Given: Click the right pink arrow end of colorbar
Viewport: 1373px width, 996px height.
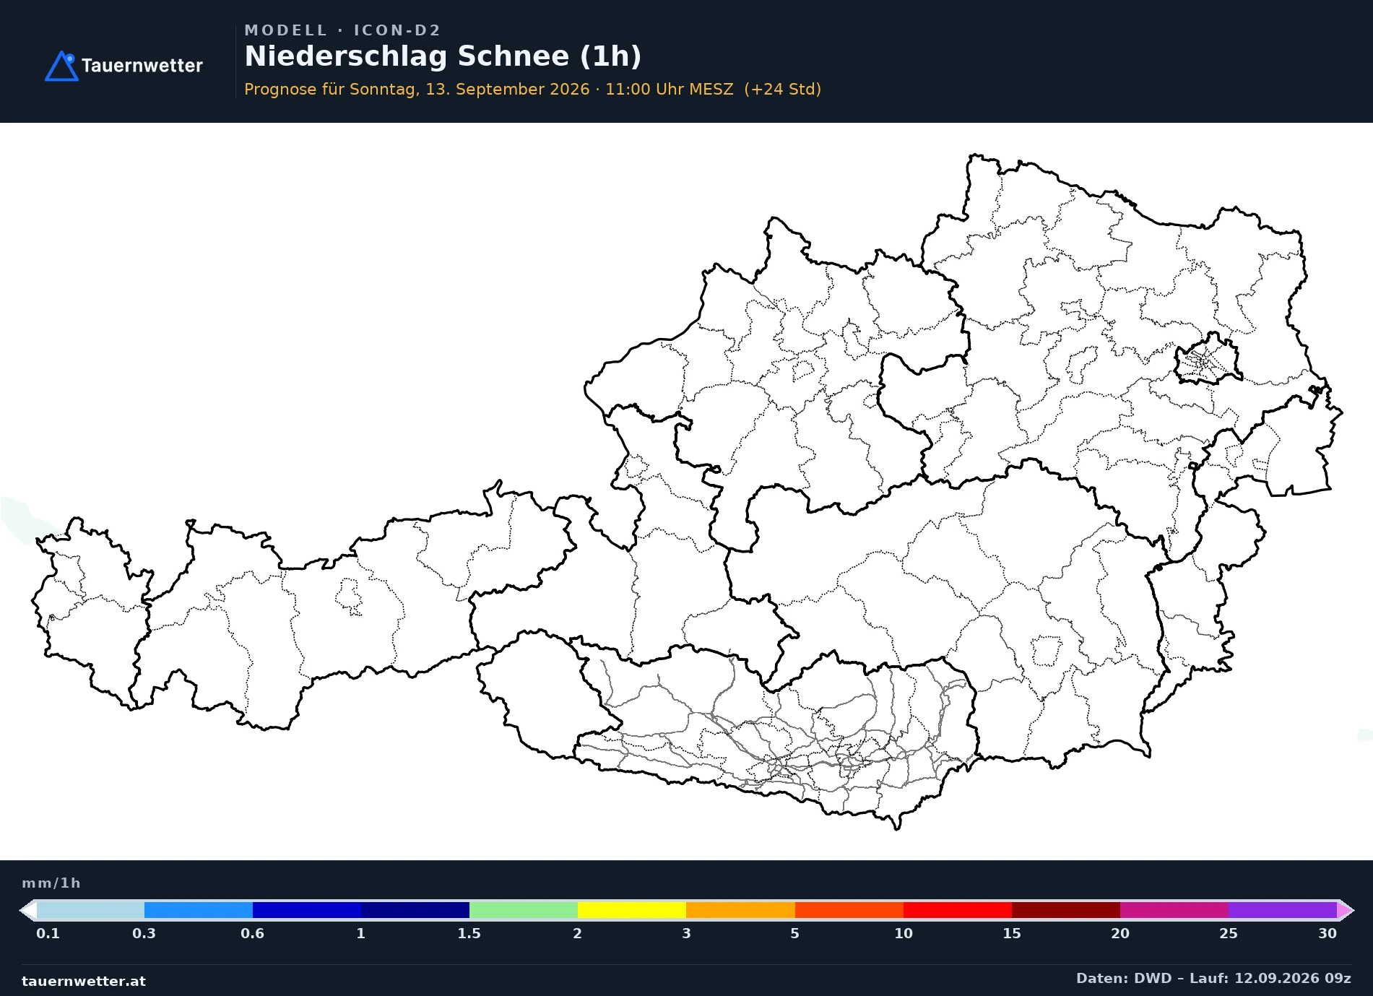Looking at the screenshot, I should tap(1346, 910).
